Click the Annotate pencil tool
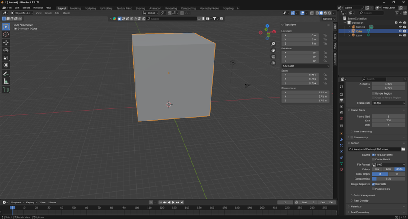Screen dimensions: 408x219 pyautogui.click(x=6, y=74)
